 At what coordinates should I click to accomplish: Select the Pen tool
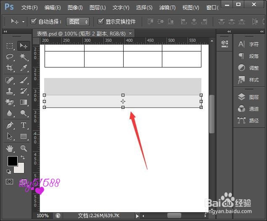tap(10, 125)
